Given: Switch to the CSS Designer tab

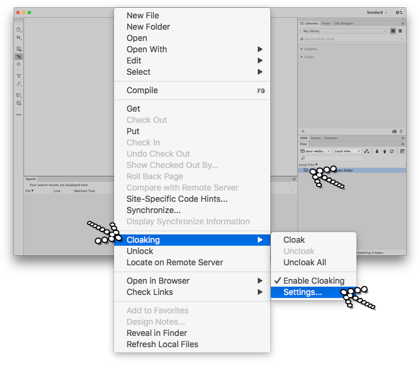Looking at the screenshot, I should coord(343,24).
